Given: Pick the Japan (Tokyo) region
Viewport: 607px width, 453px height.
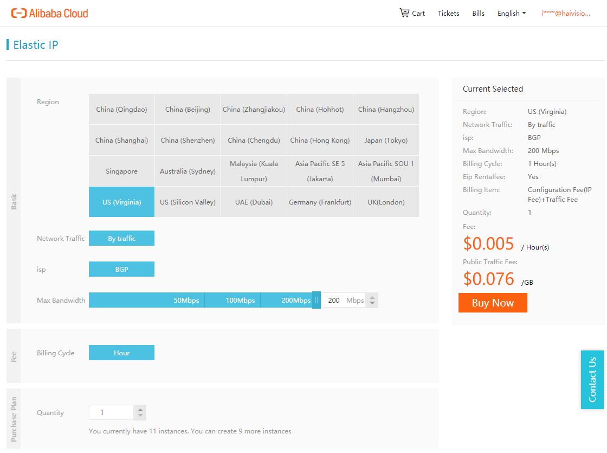Looking at the screenshot, I should [386, 141].
